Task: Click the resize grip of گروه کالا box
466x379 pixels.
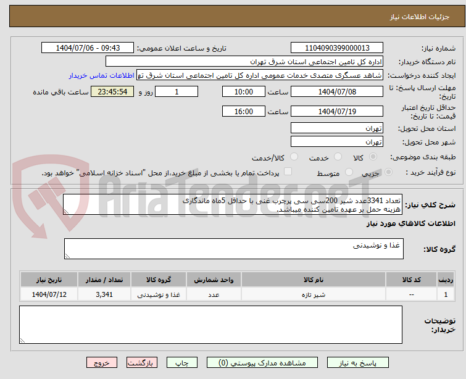Action: [x=67, y=256]
